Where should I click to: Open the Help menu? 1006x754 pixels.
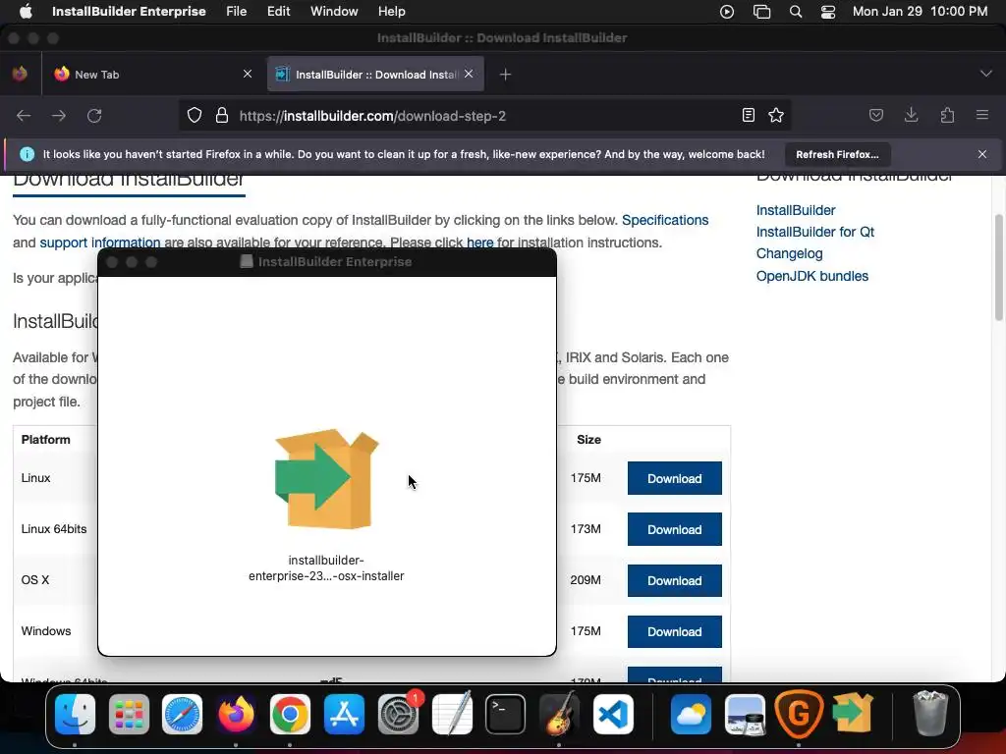pos(391,11)
